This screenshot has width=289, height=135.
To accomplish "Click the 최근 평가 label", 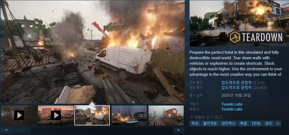I will click(x=196, y=83).
